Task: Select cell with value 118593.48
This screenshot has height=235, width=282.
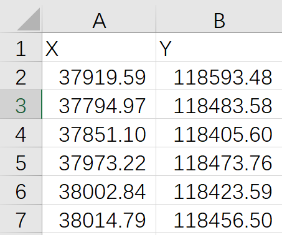Action: click(219, 76)
